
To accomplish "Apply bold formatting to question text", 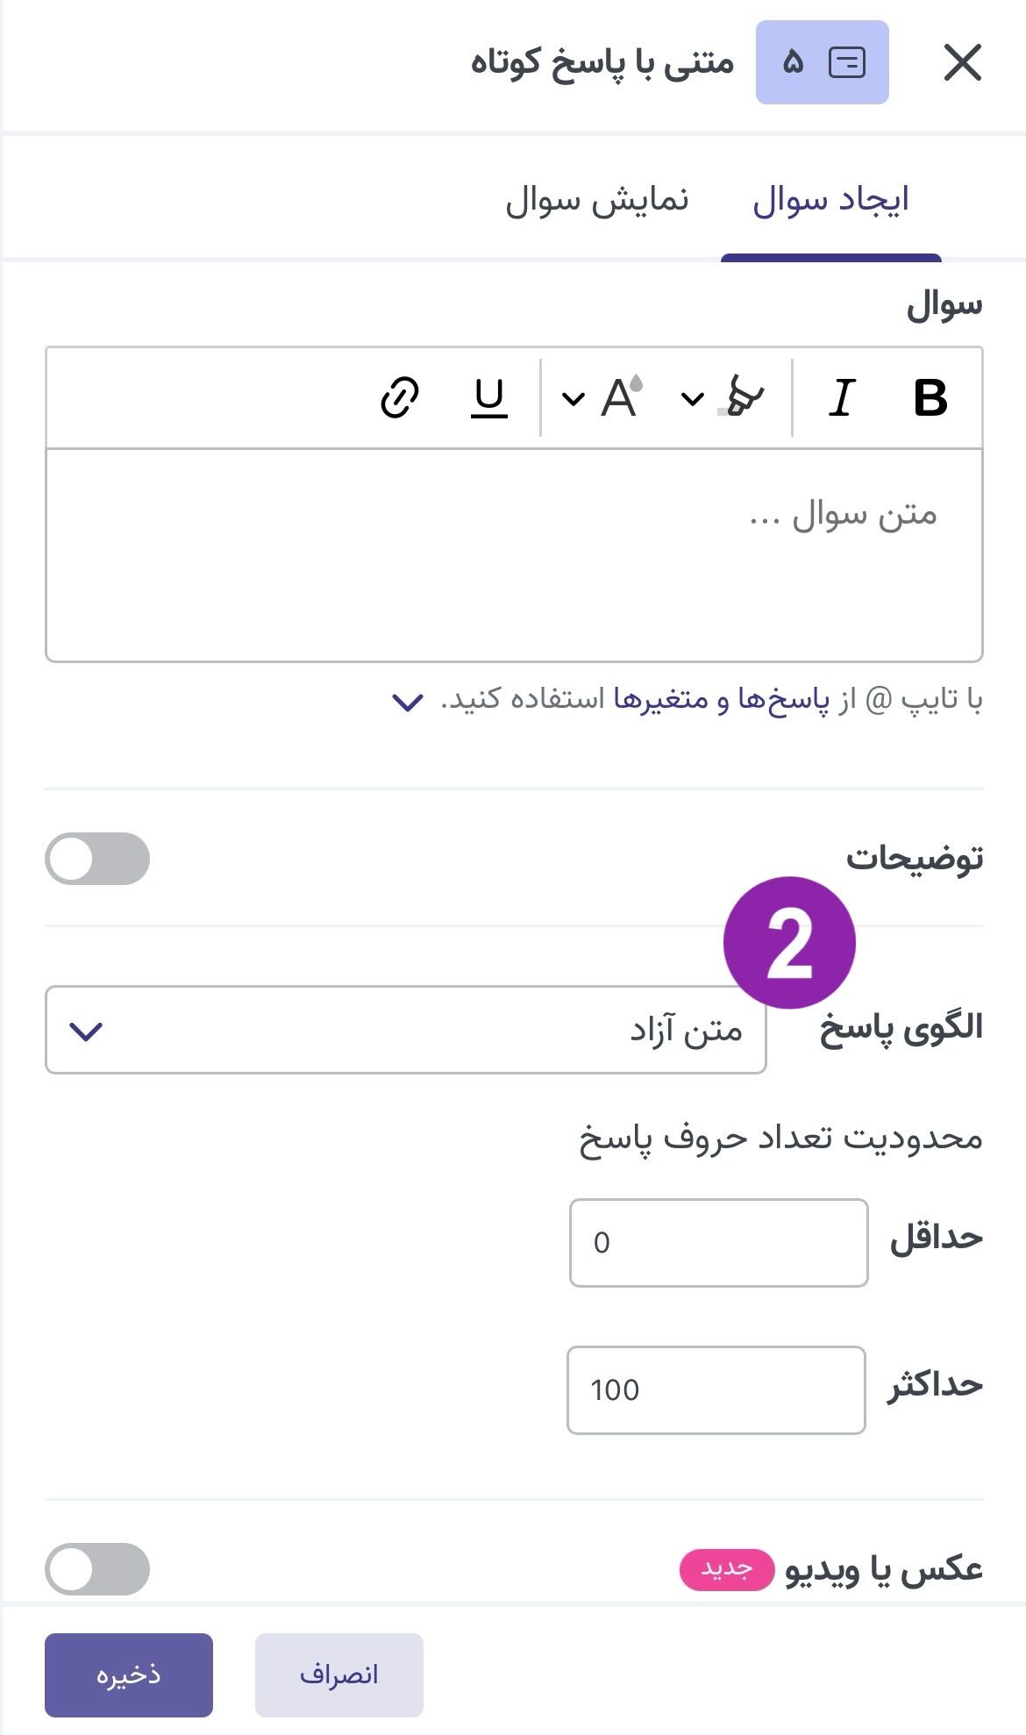I will 930,398.
